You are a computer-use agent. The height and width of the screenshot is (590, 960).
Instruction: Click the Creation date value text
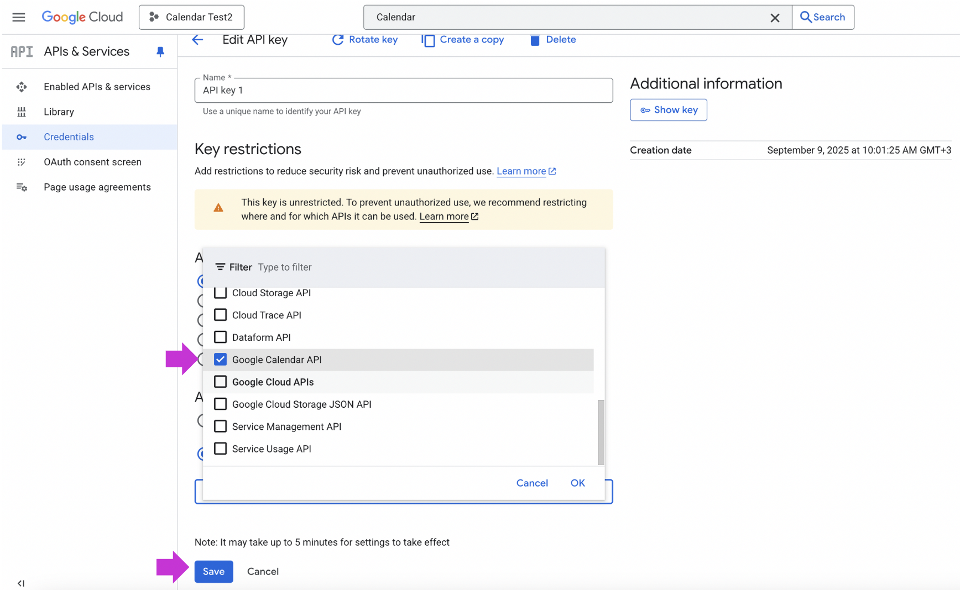(x=859, y=150)
